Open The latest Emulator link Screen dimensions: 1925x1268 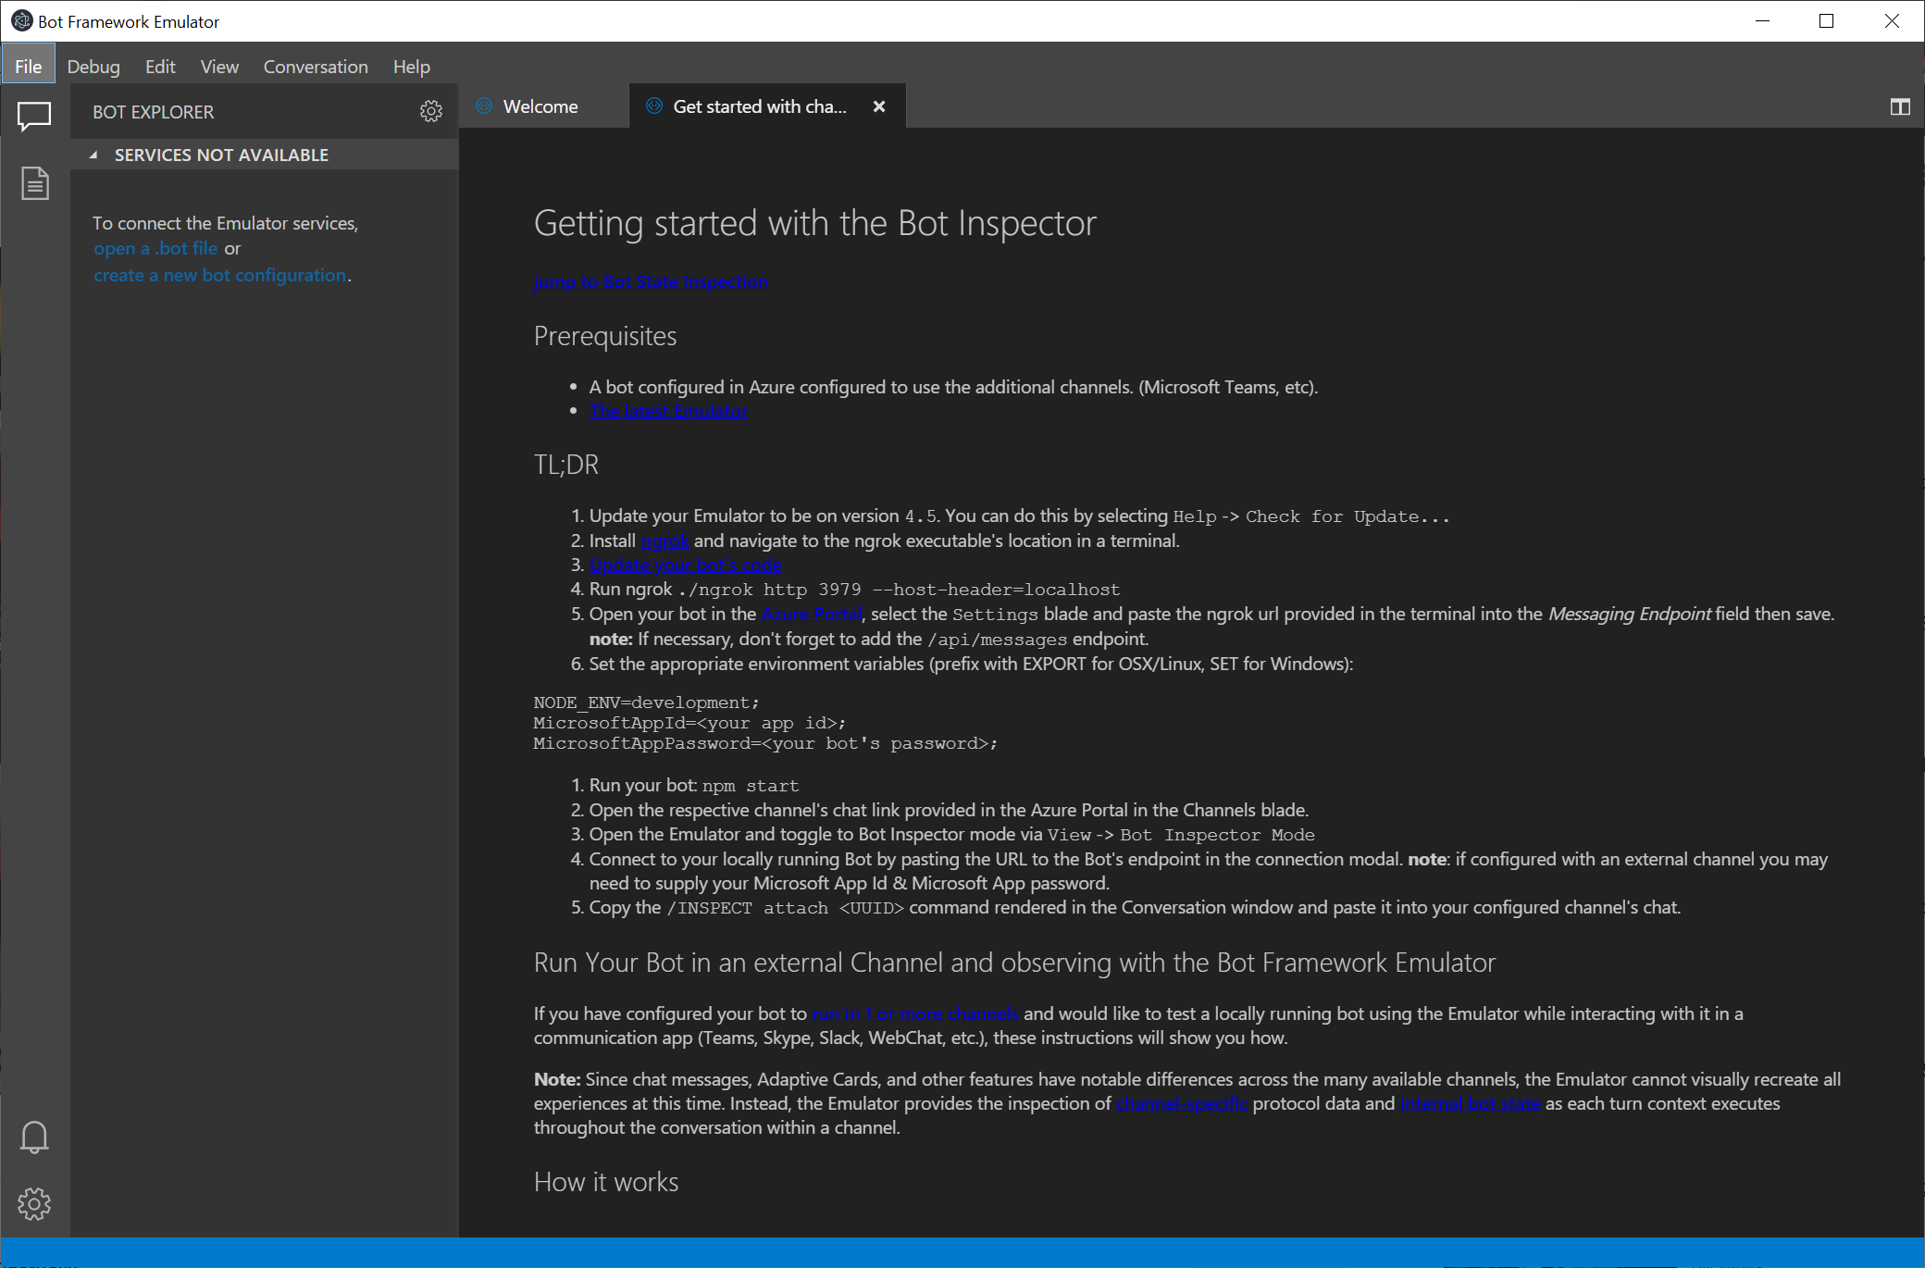pos(668,411)
